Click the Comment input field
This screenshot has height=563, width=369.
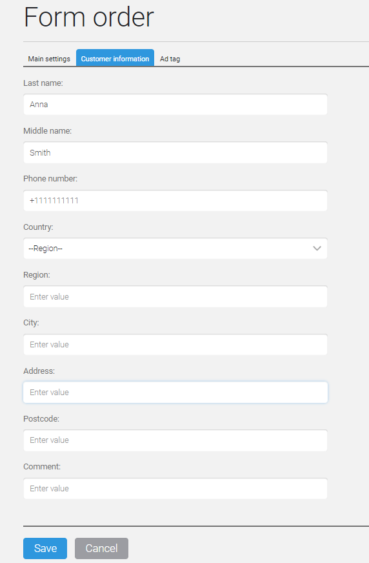175,488
